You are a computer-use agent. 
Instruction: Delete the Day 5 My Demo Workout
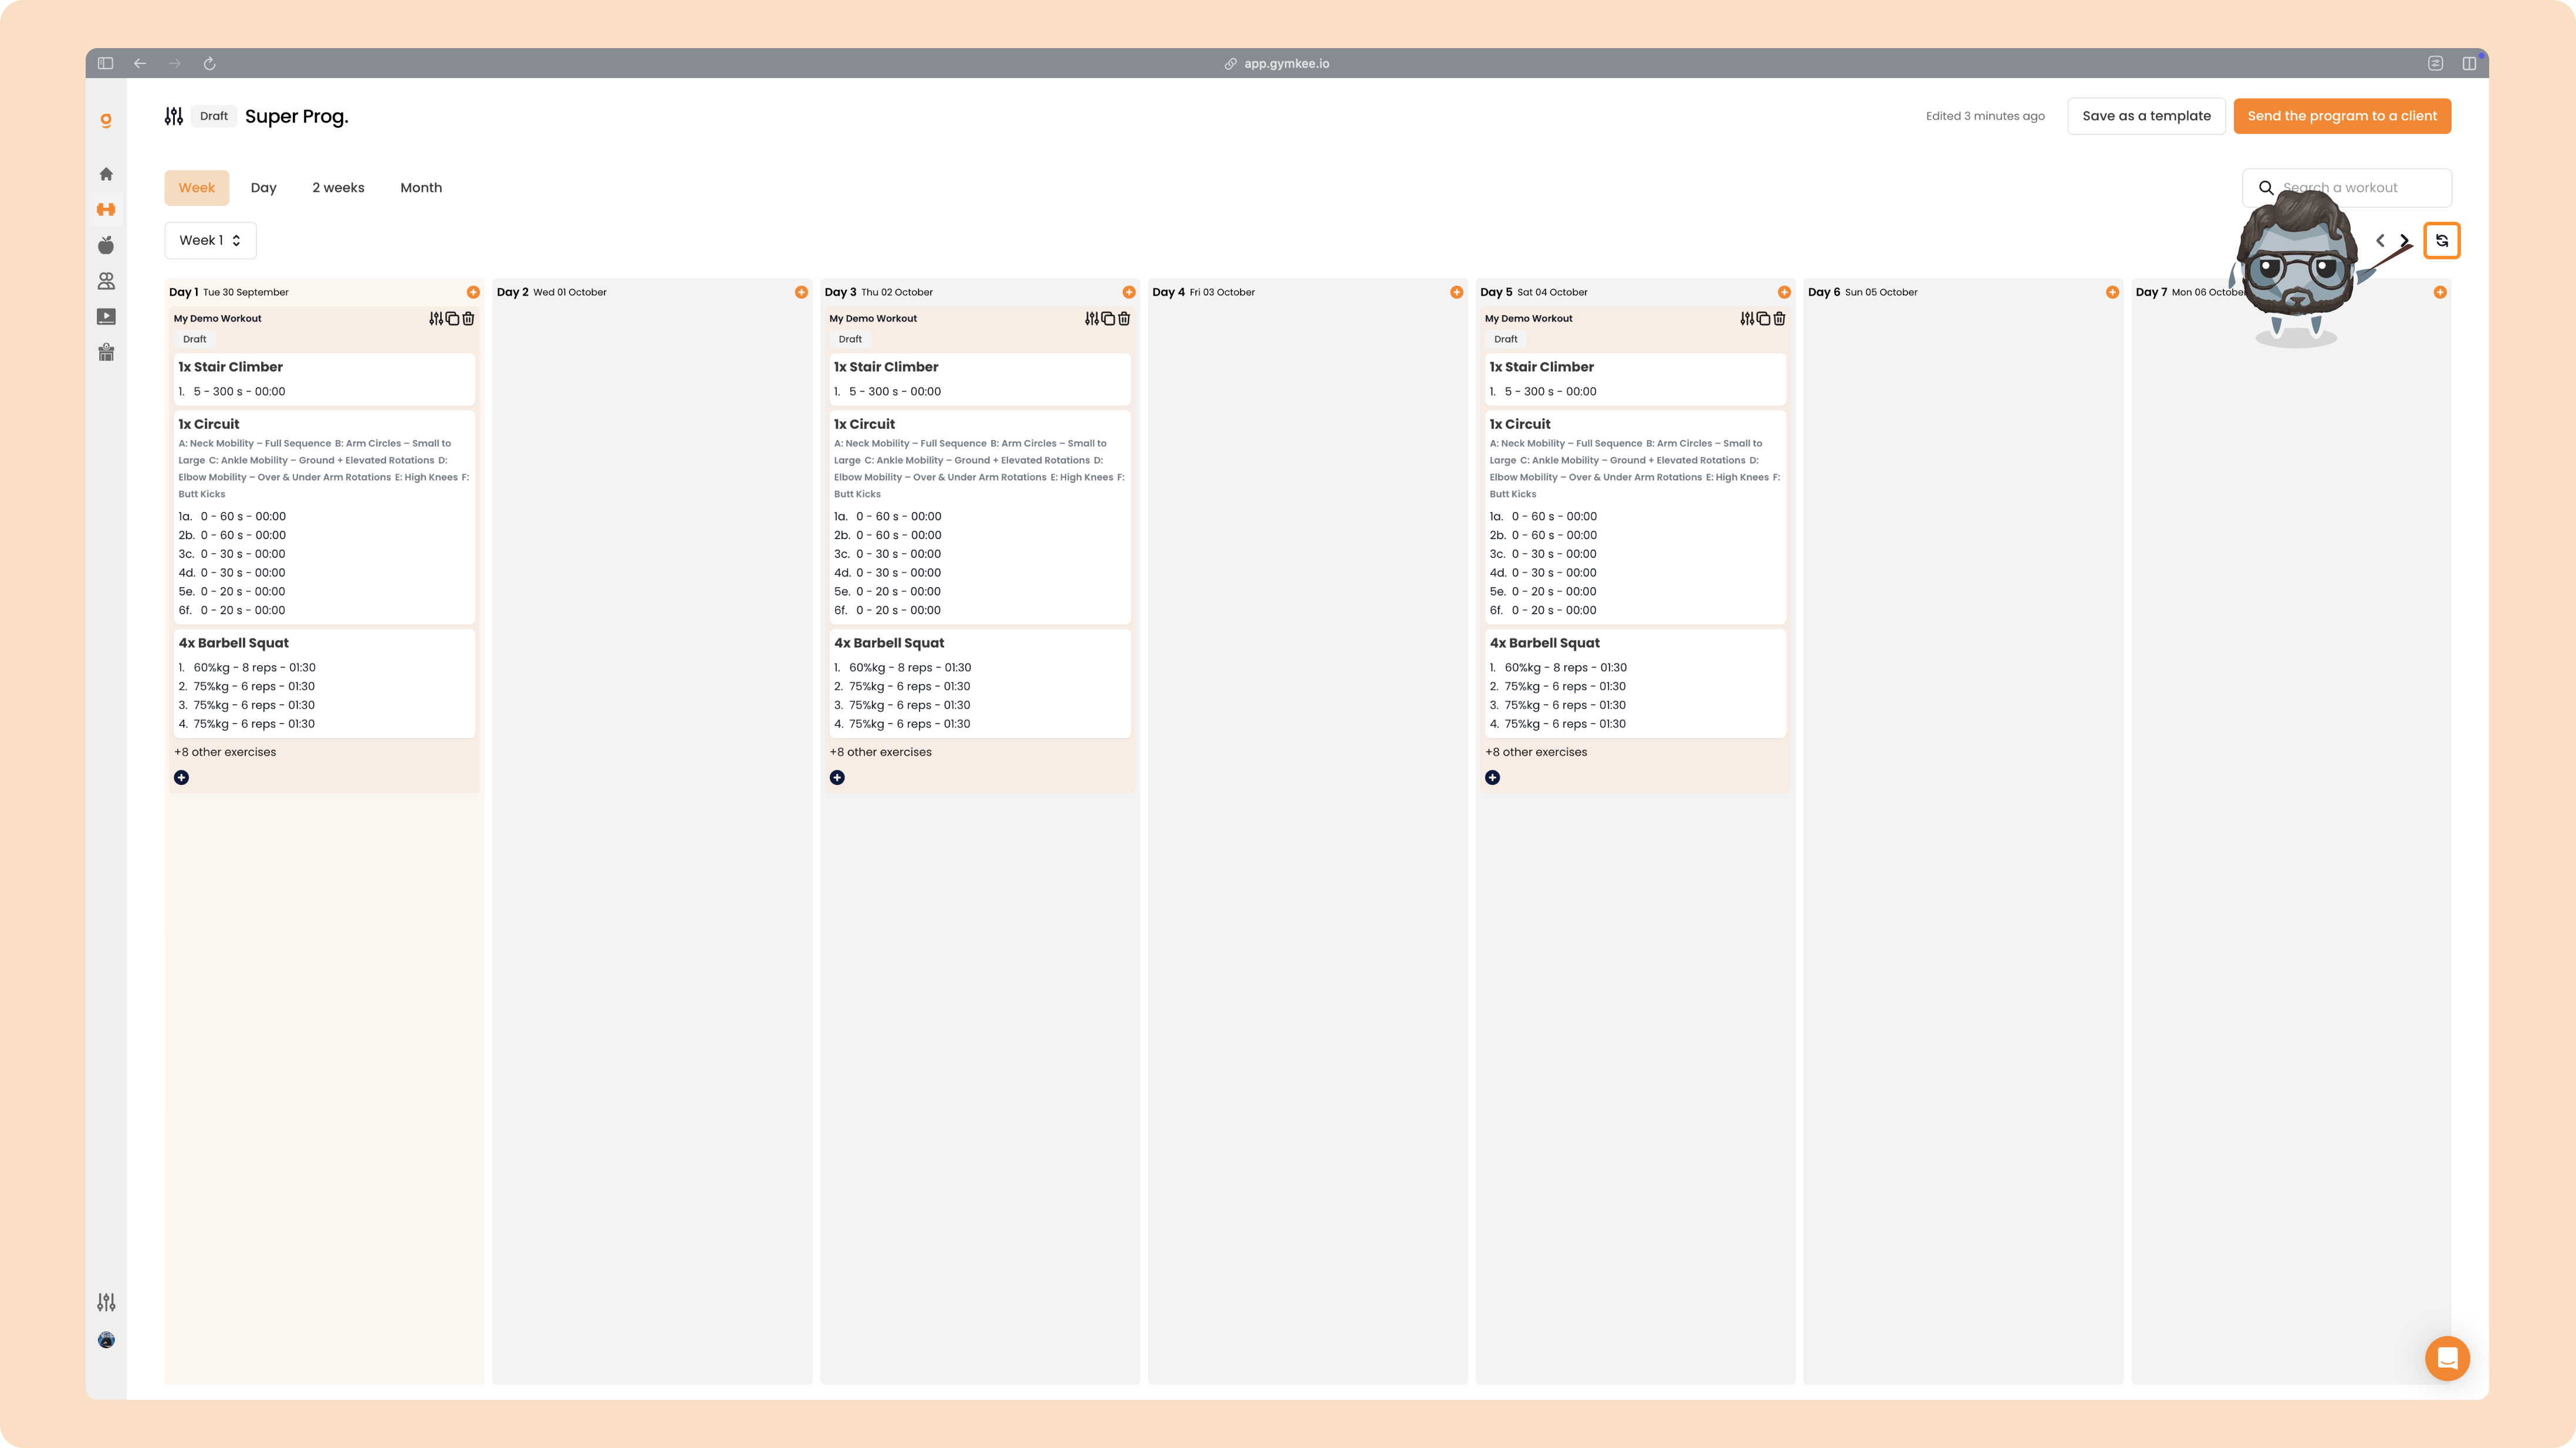pos(1779,318)
